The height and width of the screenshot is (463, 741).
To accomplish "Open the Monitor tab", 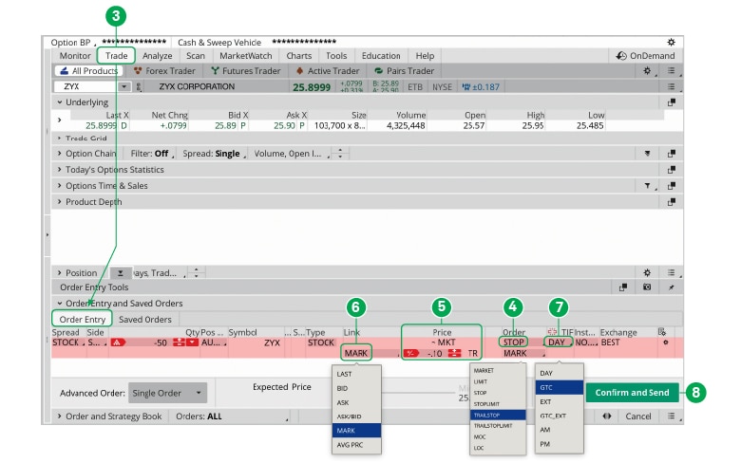I will point(75,56).
